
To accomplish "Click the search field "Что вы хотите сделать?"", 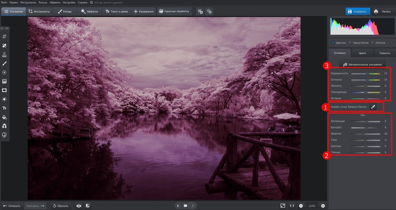I will coord(108,3).
